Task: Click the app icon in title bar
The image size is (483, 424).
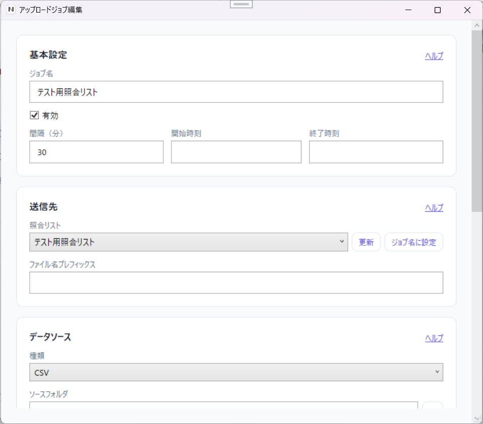Action: point(11,10)
